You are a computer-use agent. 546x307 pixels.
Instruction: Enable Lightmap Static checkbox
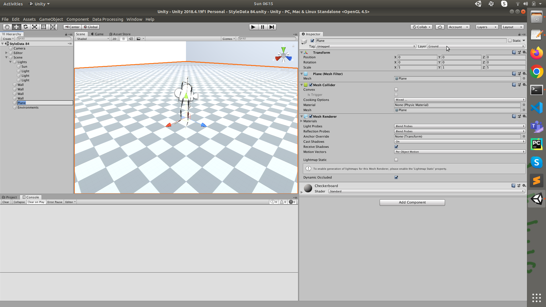396,160
